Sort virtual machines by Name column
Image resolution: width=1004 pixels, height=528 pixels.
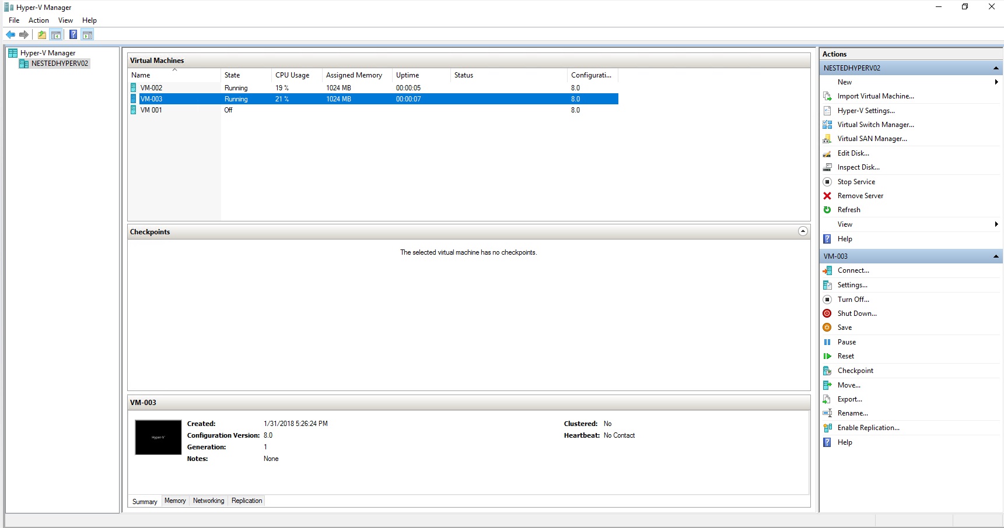(174, 75)
